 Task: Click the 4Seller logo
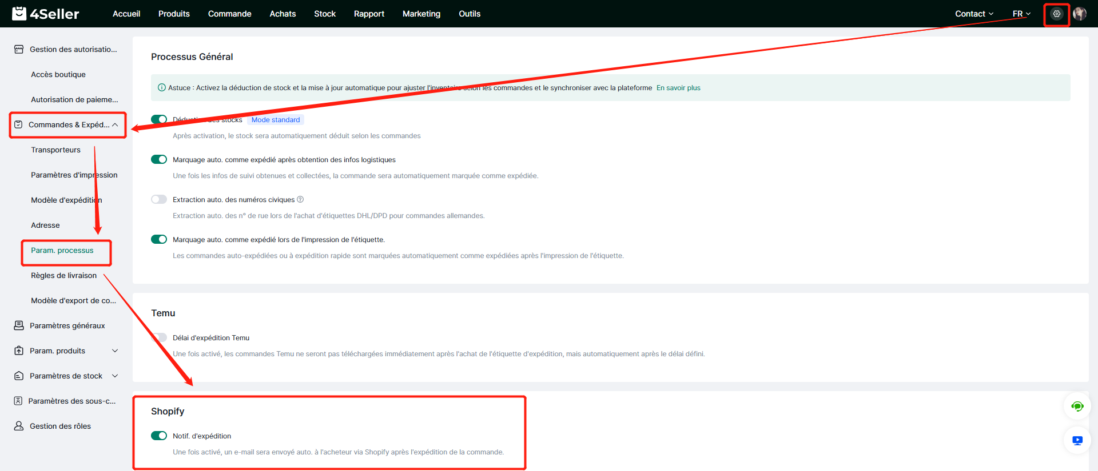(x=46, y=14)
